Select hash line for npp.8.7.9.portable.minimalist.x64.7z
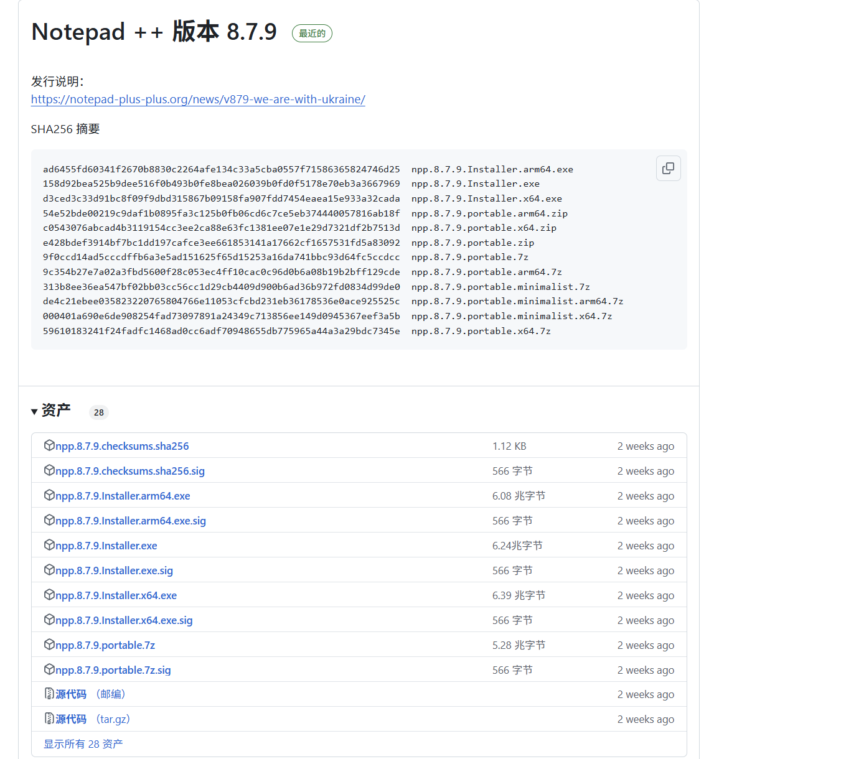This screenshot has width=841, height=759. 328,316
